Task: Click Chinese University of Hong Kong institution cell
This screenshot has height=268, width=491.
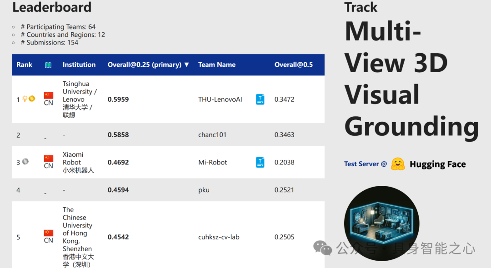Action: (78, 237)
